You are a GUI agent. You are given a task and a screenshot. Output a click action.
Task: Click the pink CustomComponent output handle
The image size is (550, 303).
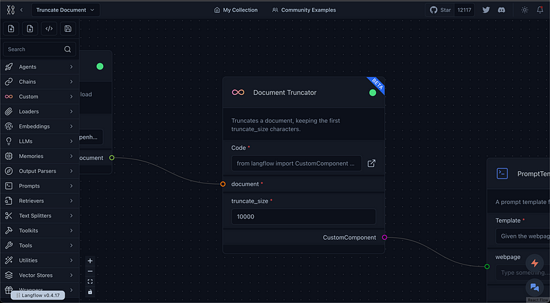384,238
